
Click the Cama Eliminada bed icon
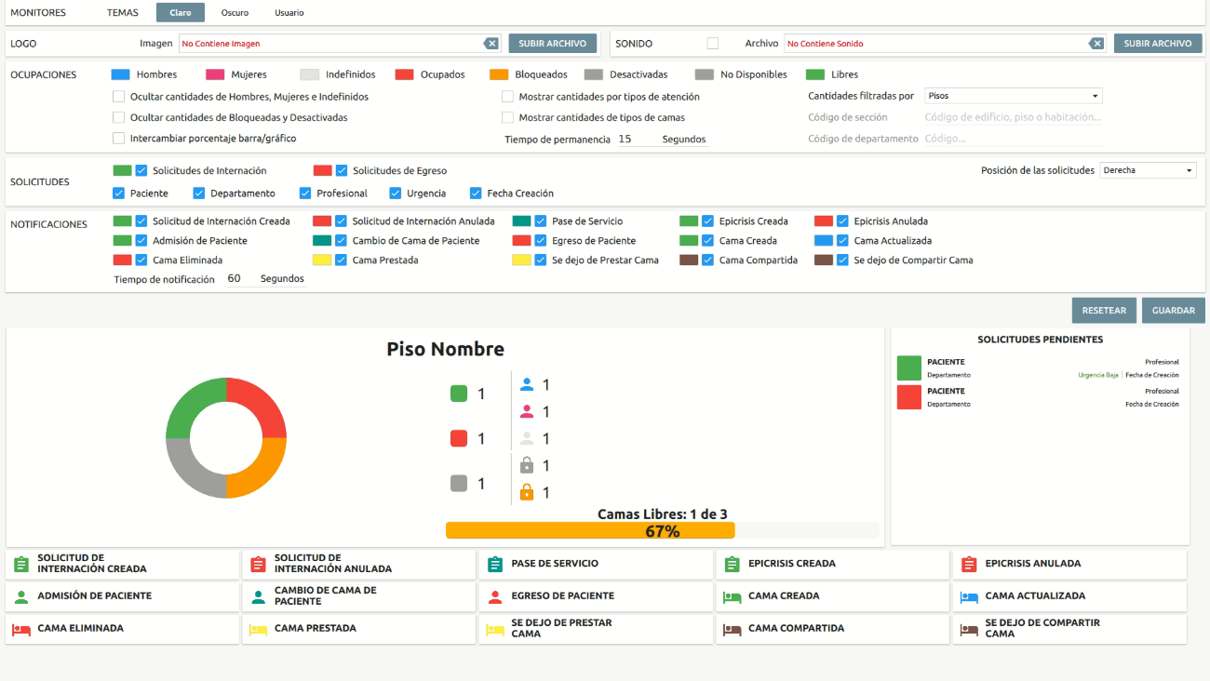click(21, 629)
